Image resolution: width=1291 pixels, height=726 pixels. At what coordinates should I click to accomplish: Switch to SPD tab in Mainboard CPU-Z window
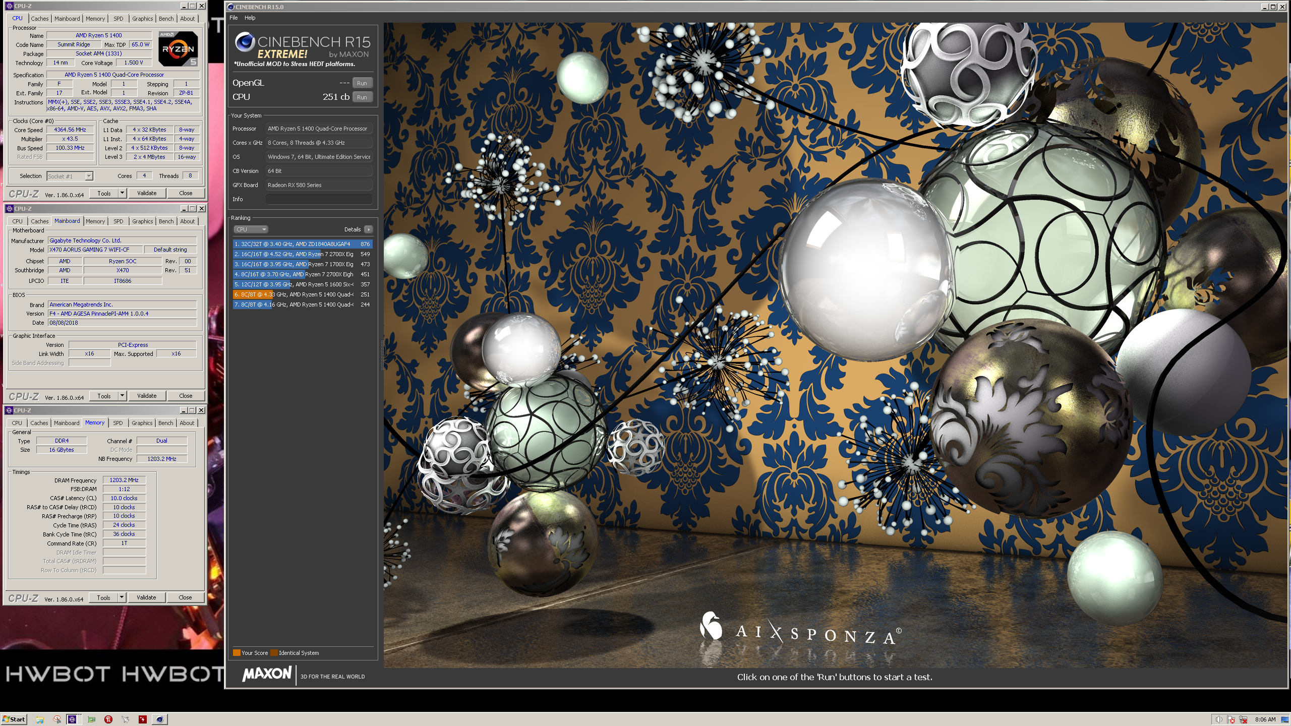119,221
